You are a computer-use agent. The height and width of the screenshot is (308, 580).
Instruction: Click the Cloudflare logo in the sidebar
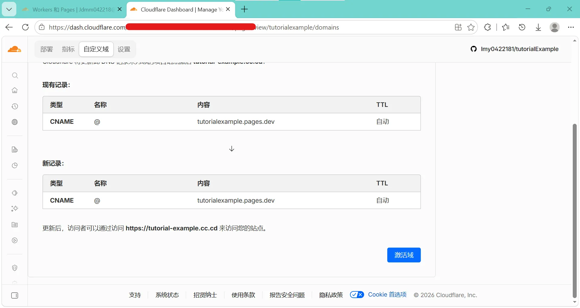(14, 49)
